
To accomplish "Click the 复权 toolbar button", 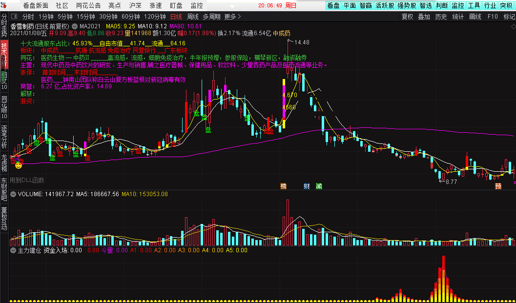I will (x=408, y=17).
